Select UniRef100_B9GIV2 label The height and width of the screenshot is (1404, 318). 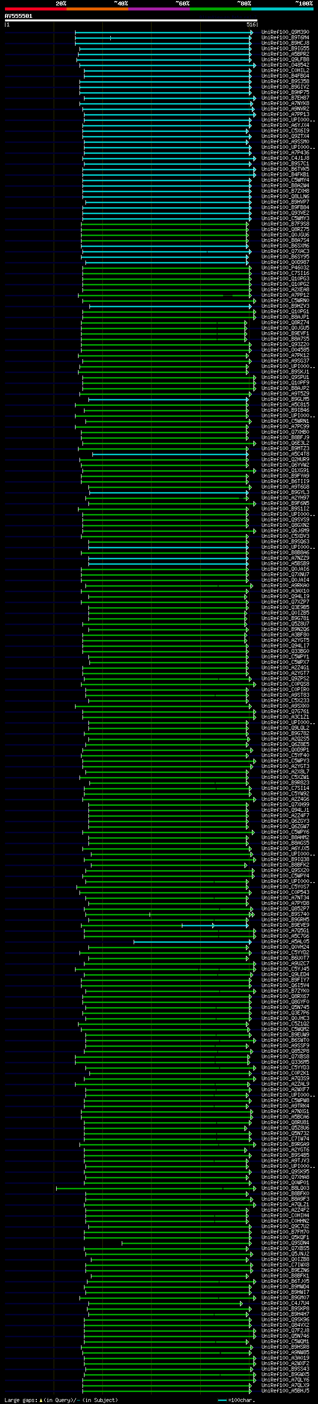click(285, 87)
